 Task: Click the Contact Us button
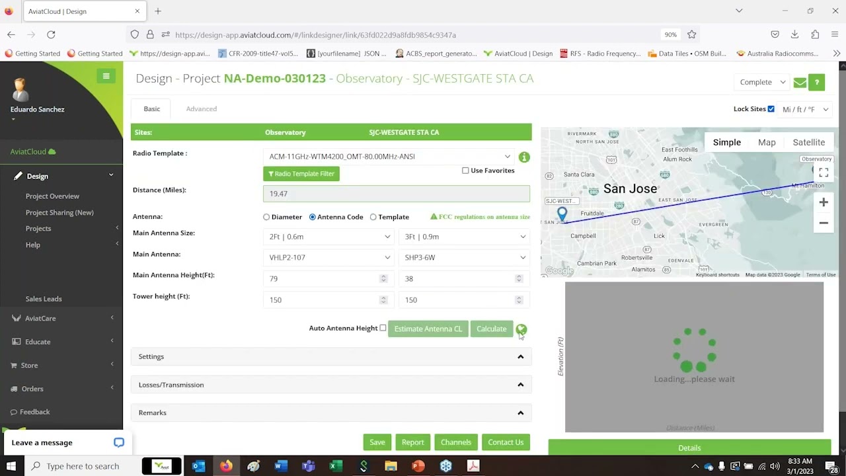tap(506, 442)
